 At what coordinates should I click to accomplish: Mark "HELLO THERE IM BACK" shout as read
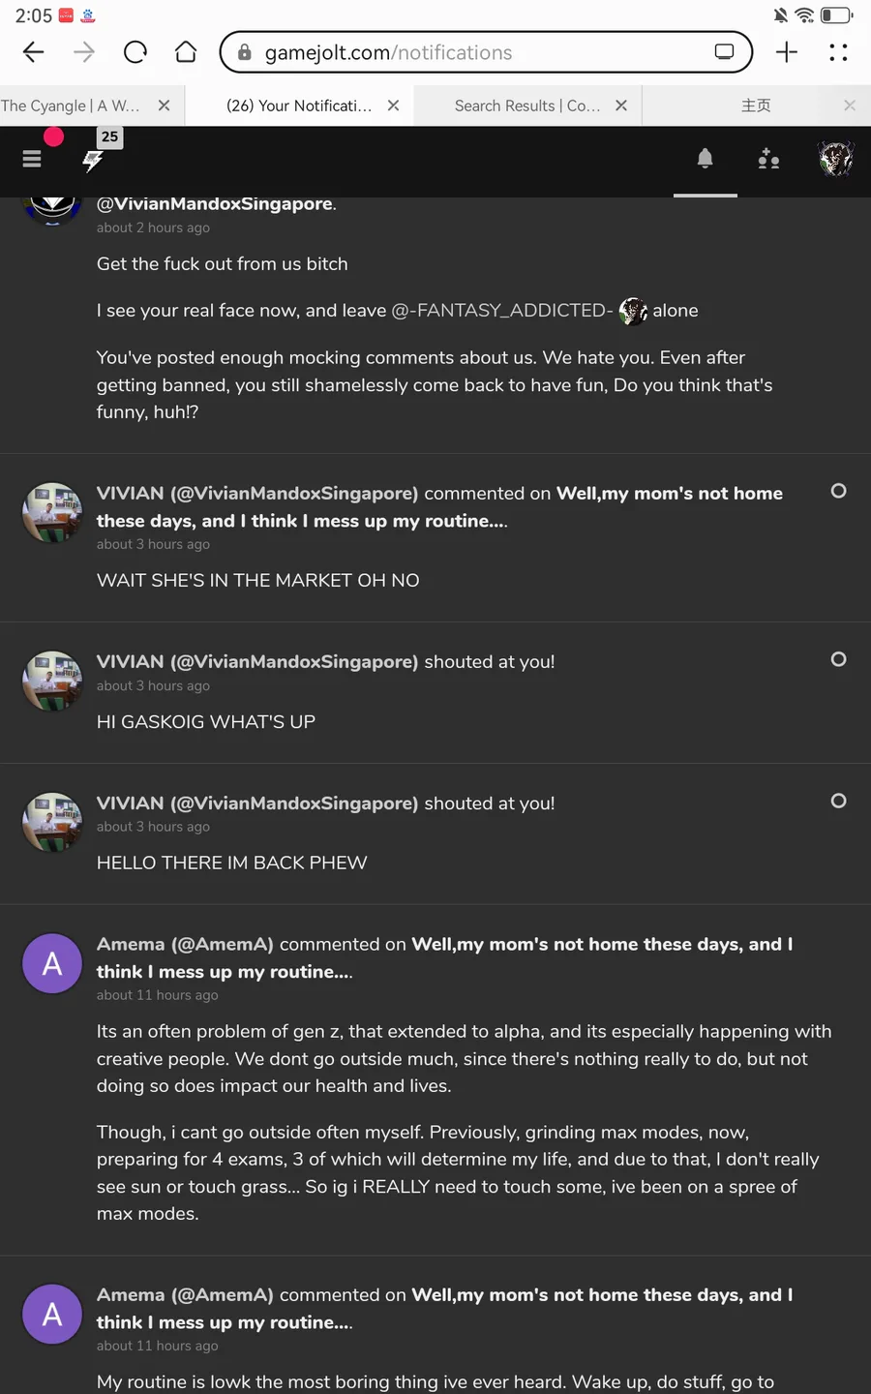[839, 801]
